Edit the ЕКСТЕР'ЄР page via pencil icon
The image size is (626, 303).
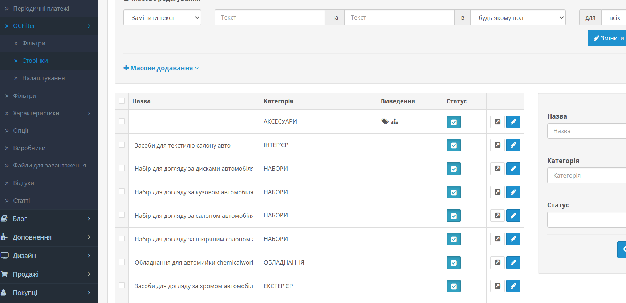tap(513, 286)
